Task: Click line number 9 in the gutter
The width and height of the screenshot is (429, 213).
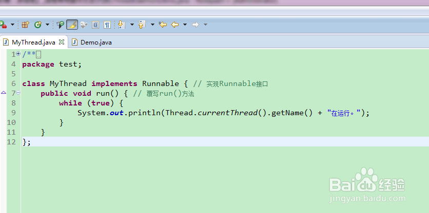Action: click(x=14, y=113)
